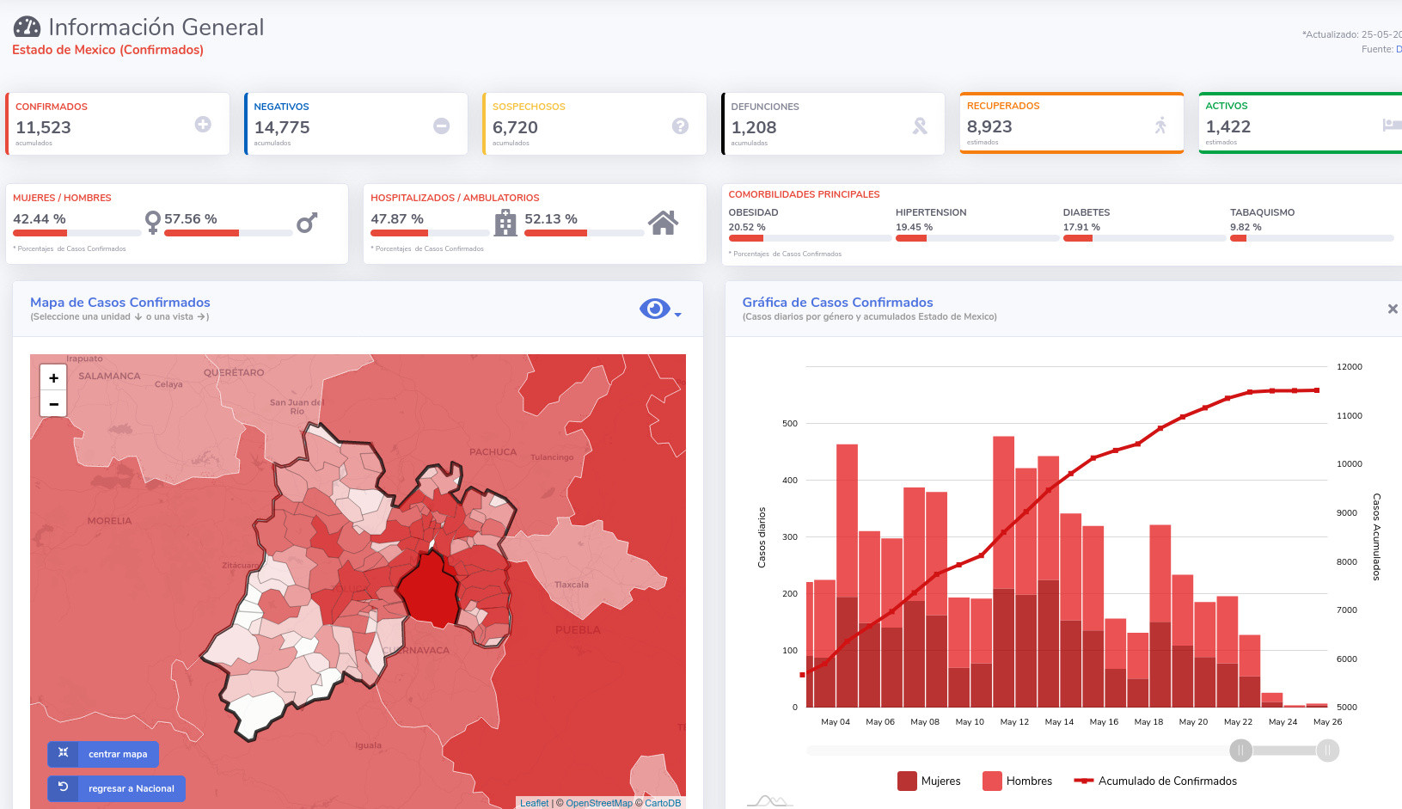1402x809 pixels.
Task: Click the question mark icon in SOSPECHOSOS card
Action: click(680, 126)
